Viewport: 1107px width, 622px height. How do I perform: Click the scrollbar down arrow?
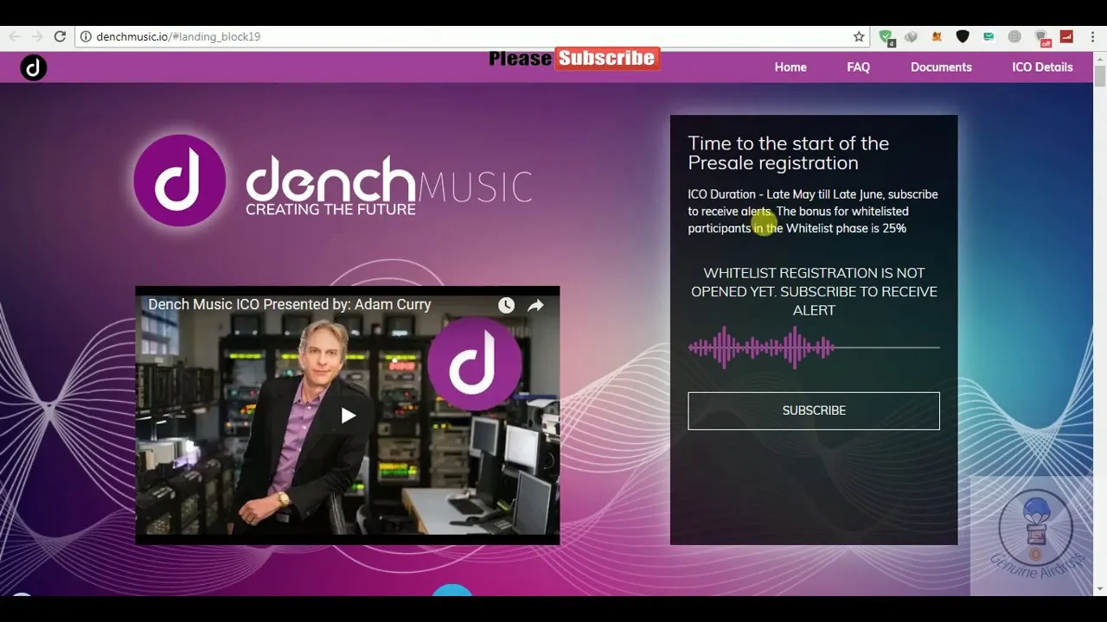[x=1099, y=589]
